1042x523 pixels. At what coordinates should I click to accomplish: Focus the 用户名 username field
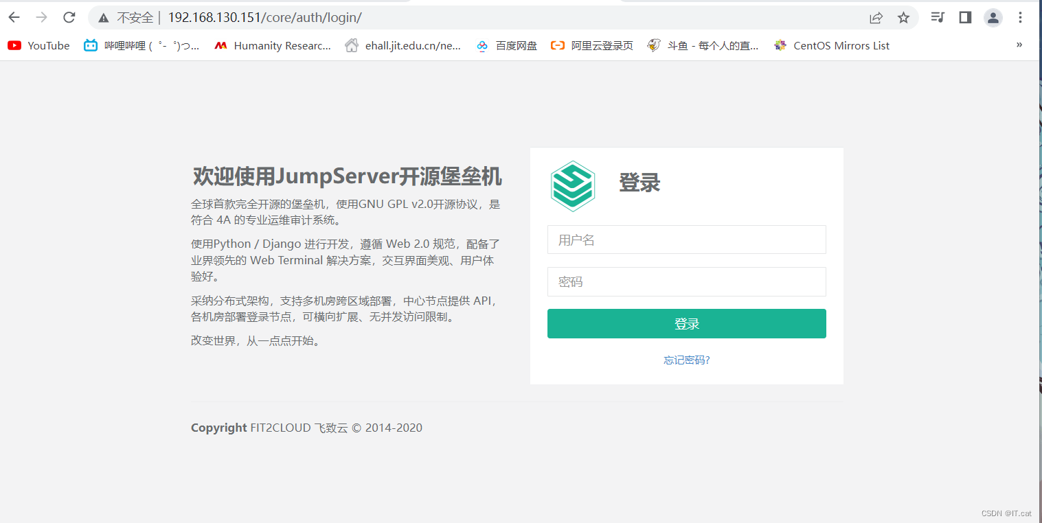[x=687, y=240]
